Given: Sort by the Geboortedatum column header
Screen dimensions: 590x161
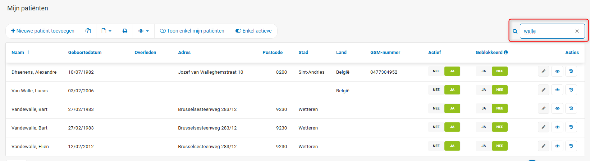Looking at the screenshot, I should 85,53.
